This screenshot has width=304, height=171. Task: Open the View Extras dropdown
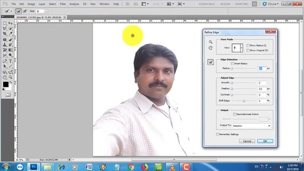click(145, 4)
